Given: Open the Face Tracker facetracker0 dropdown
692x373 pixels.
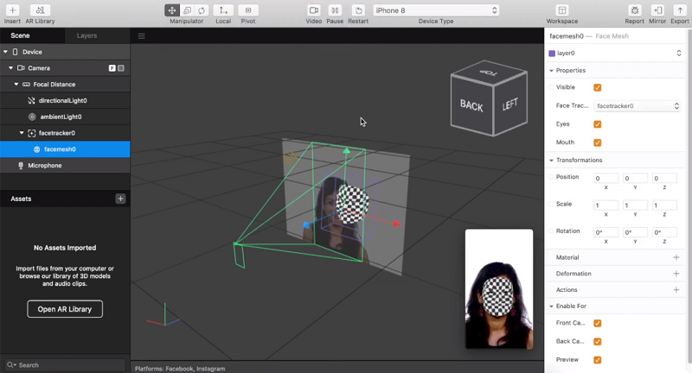Looking at the screenshot, I should (638, 106).
